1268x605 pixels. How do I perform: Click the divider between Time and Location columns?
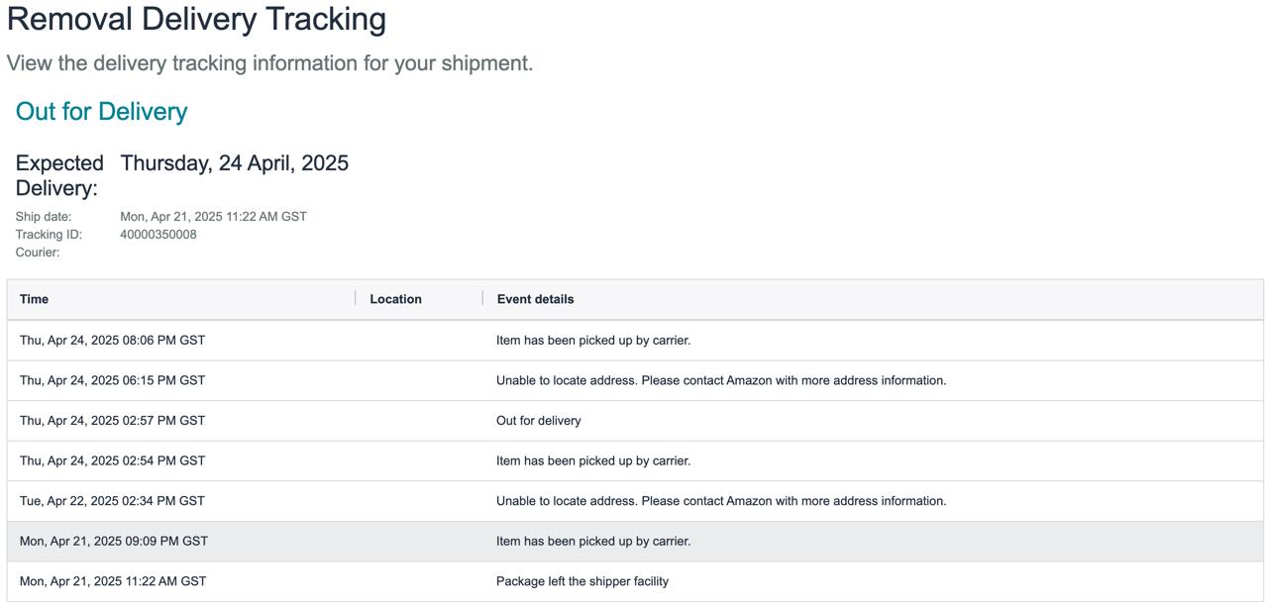[356, 298]
